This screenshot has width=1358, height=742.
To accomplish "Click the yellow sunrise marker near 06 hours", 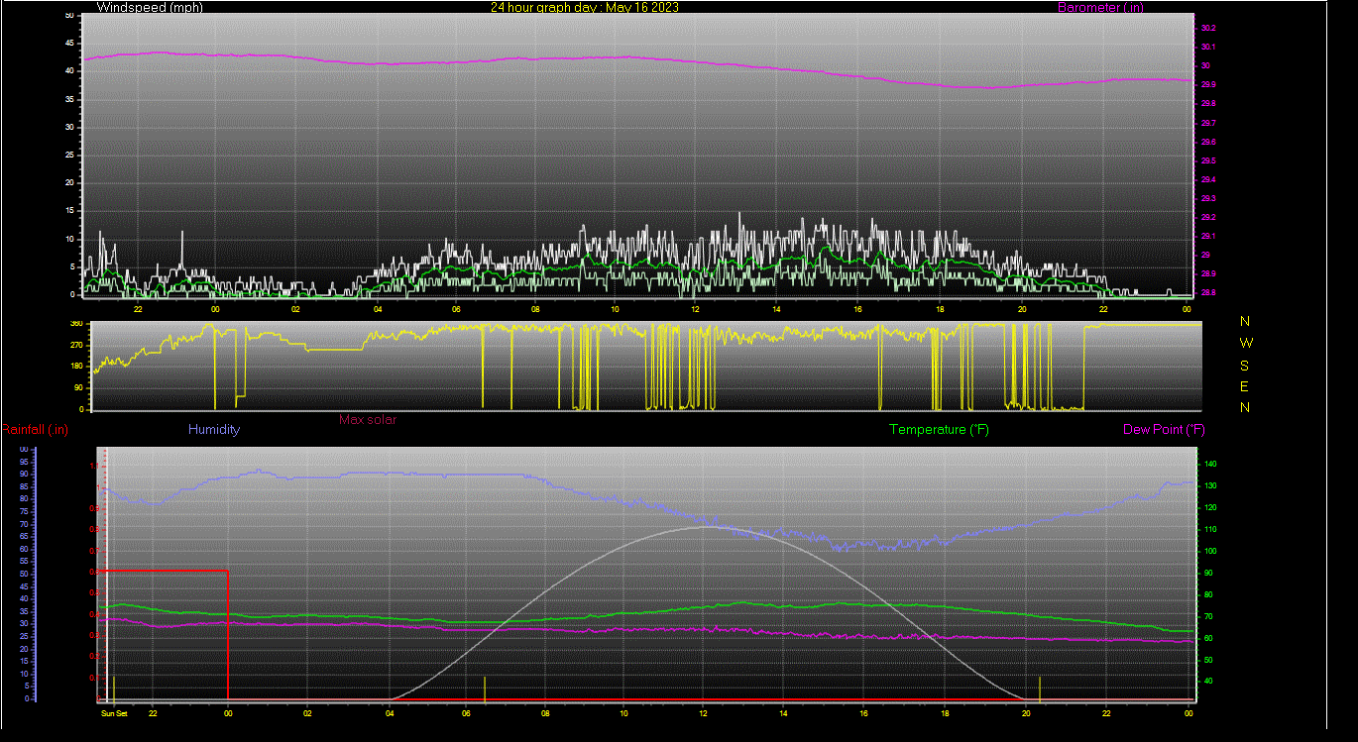I will [484, 688].
